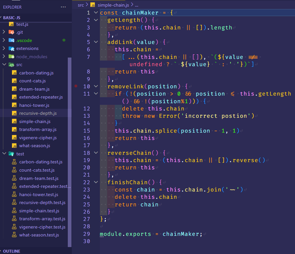Click the flask icon of carbon-dating.test.js

click(14, 162)
